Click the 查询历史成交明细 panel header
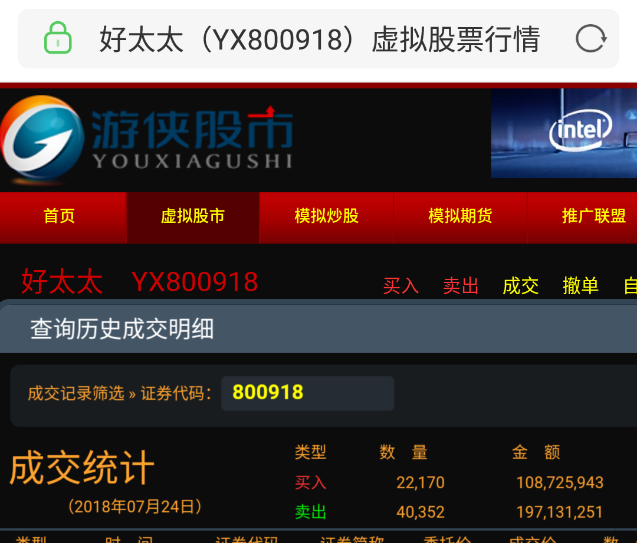 (122, 329)
